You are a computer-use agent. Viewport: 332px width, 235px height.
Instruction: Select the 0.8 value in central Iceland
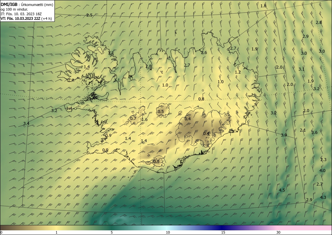click(x=201, y=99)
